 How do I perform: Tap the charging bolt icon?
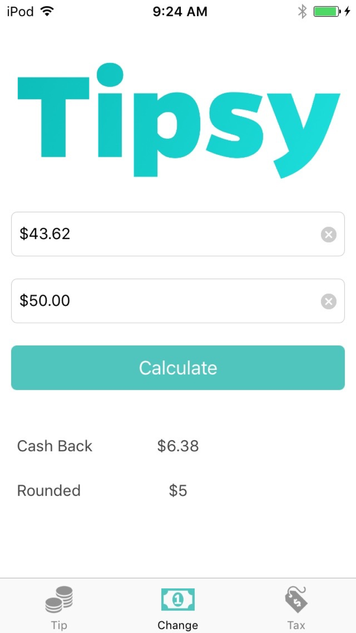(347, 11)
